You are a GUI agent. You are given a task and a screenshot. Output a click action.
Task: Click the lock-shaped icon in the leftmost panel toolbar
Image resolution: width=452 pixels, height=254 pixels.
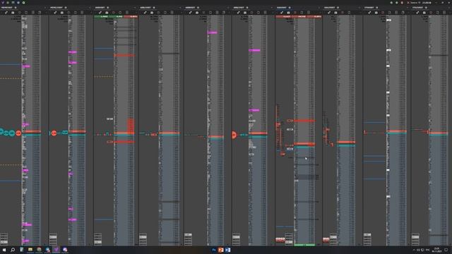point(13,13)
